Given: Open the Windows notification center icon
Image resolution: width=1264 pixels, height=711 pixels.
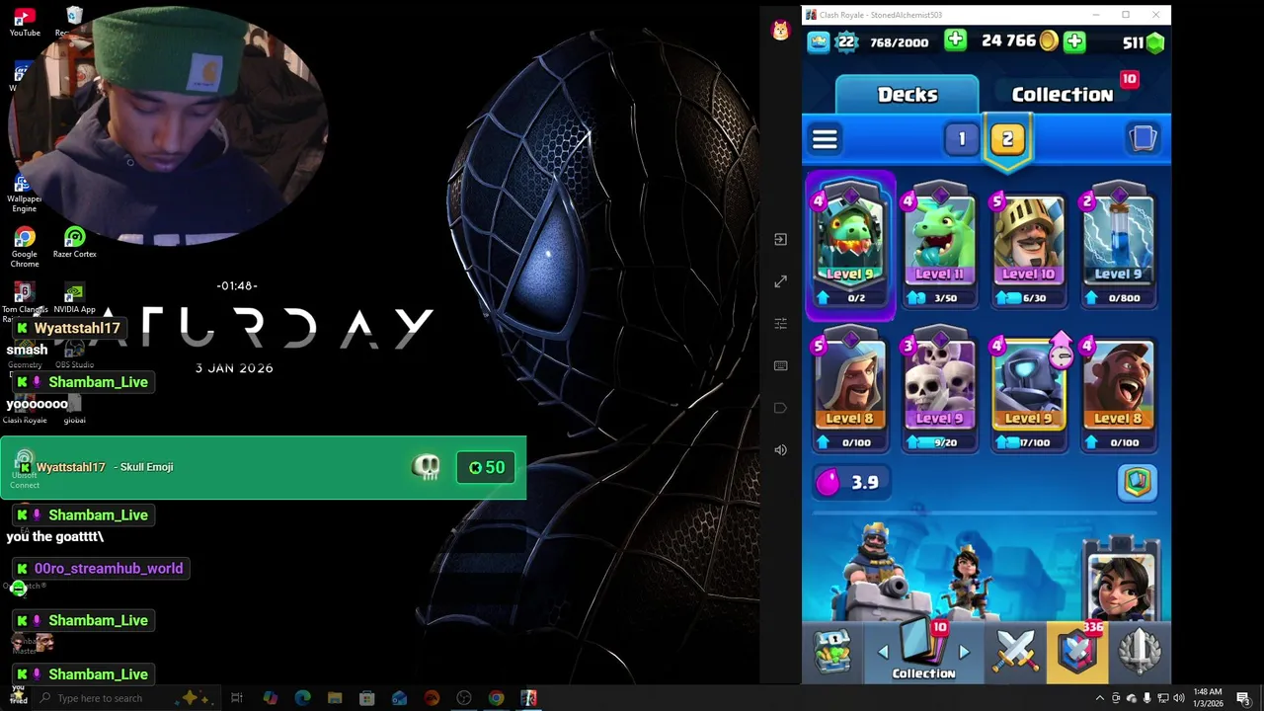Looking at the screenshot, I should (1243, 698).
